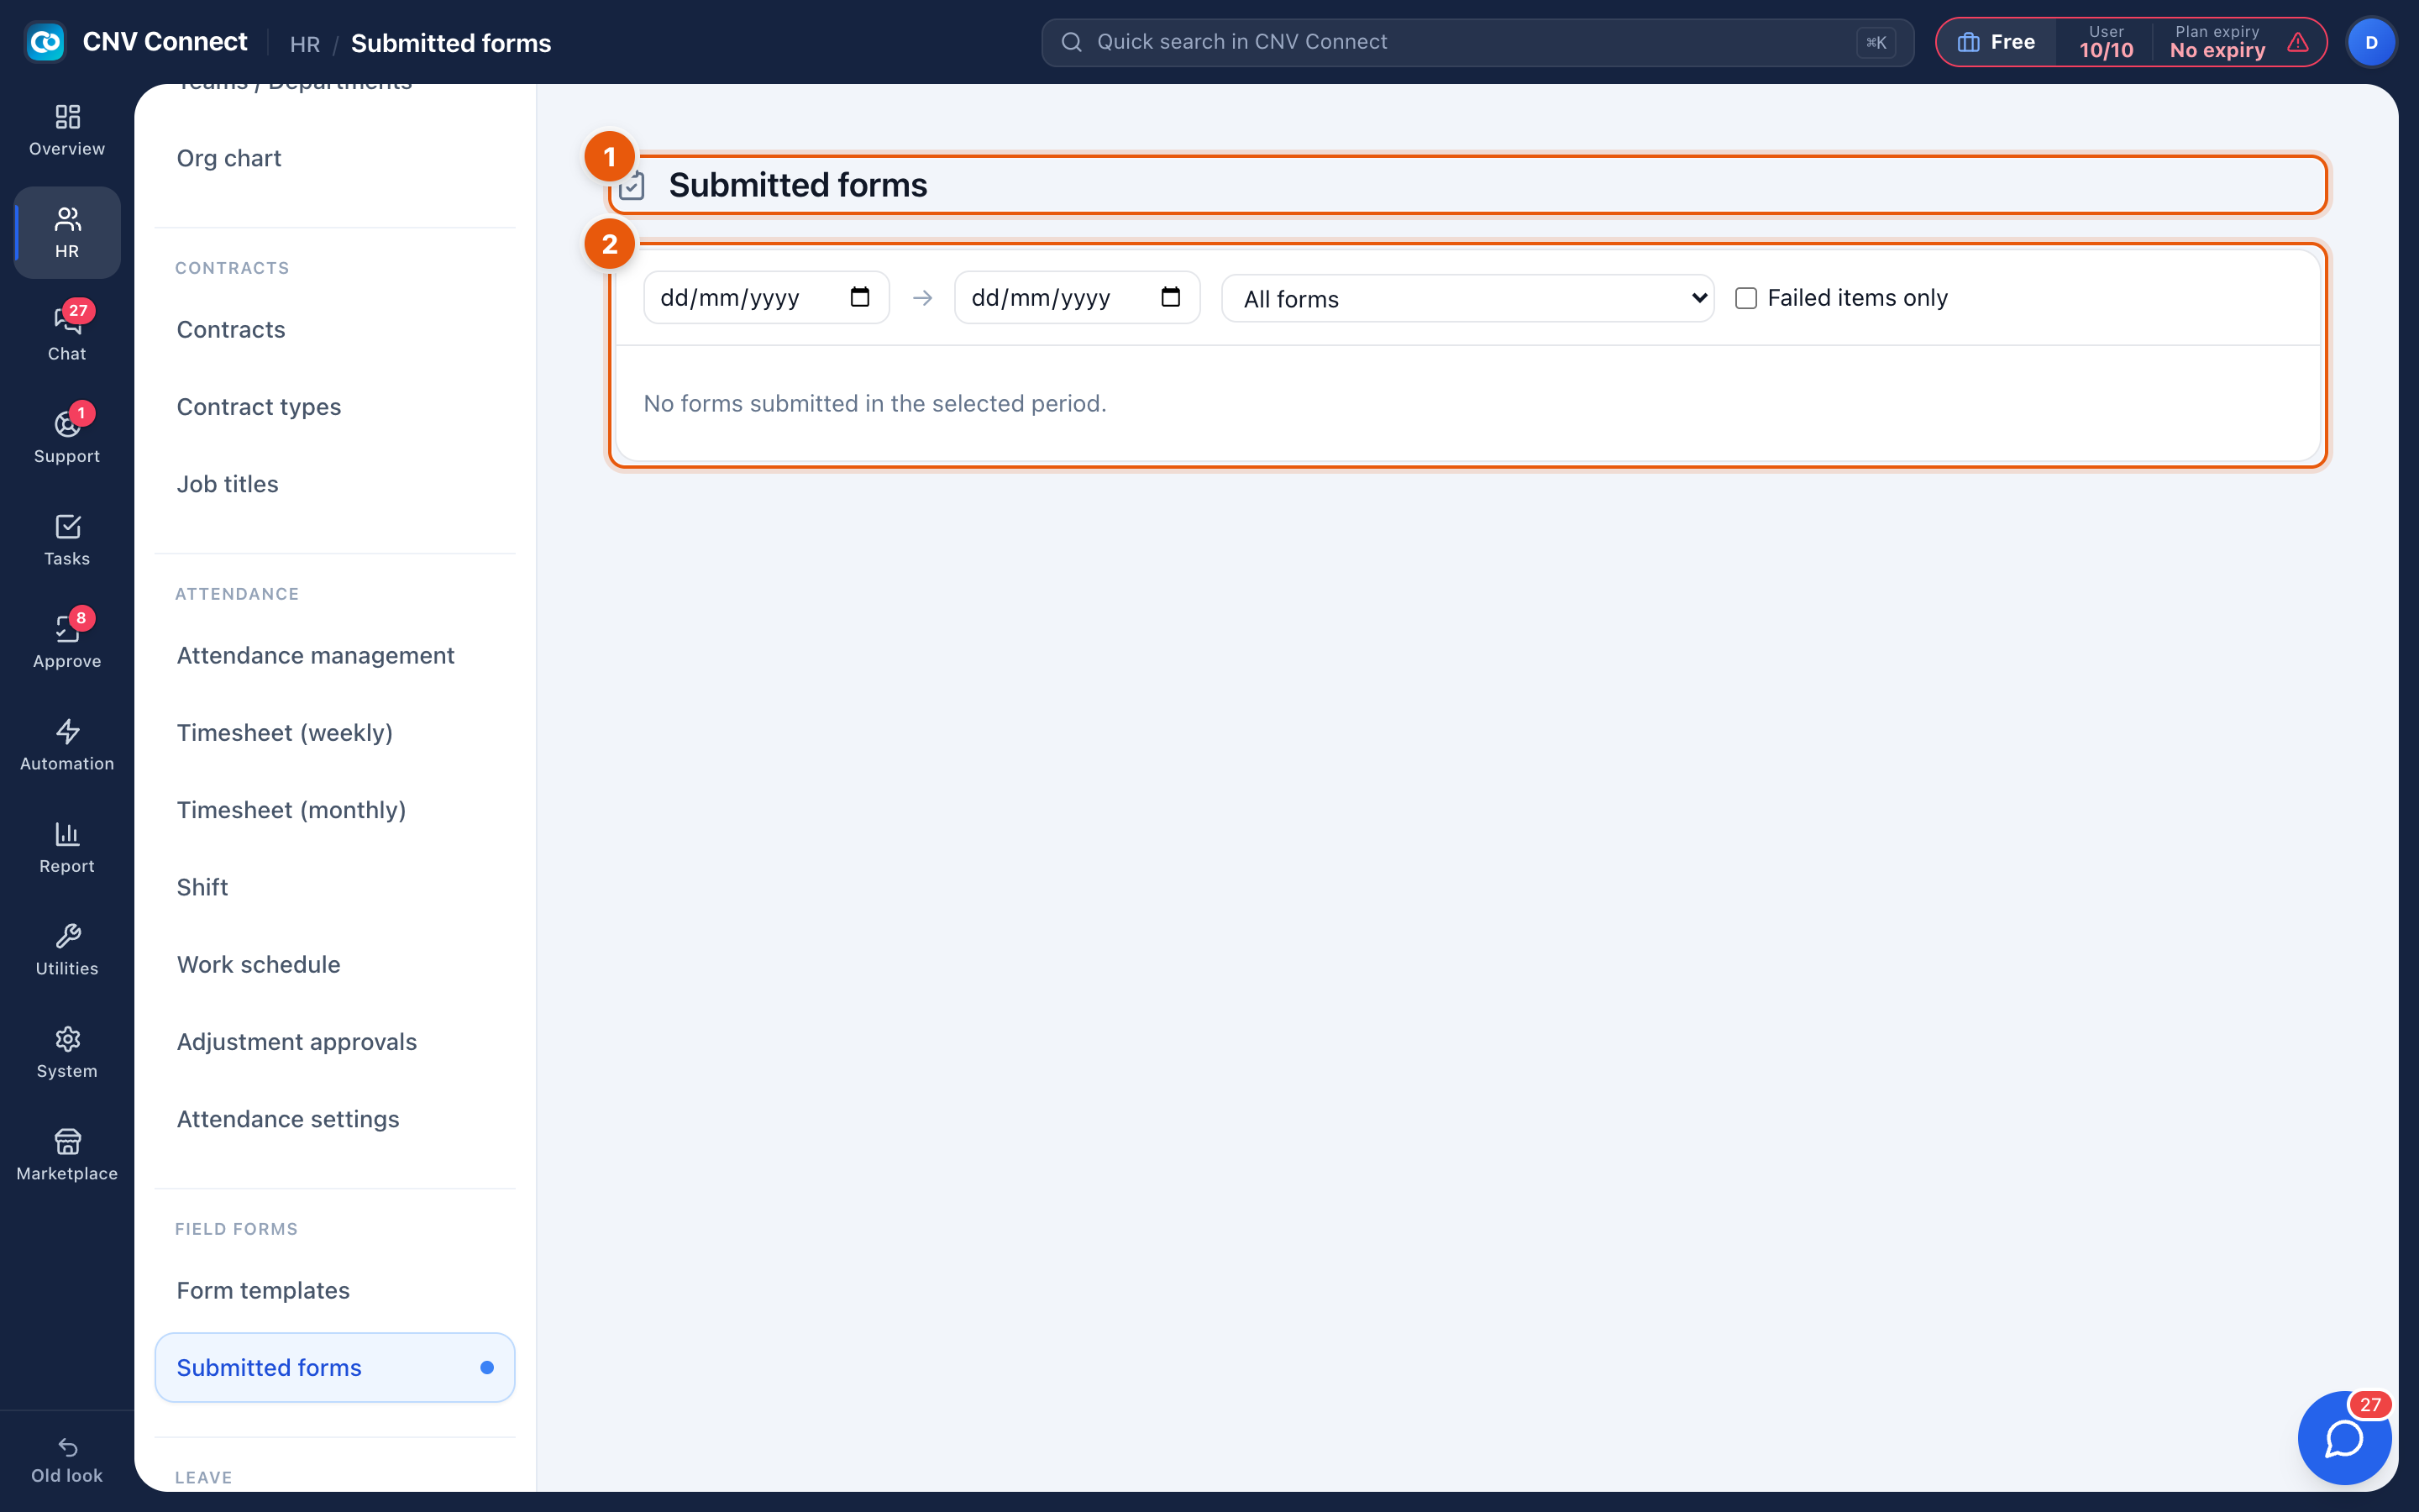Go to the Tasks module
This screenshot has height=1512, width=2419.
(67, 540)
